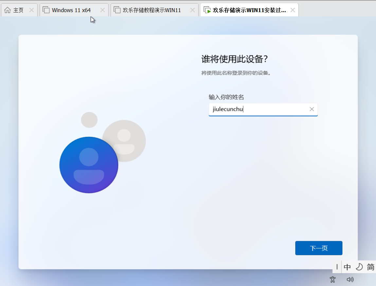This screenshot has height=286, width=376.
Task: Close the Windows 11 x64 tab
Action: pyautogui.click(x=102, y=10)
